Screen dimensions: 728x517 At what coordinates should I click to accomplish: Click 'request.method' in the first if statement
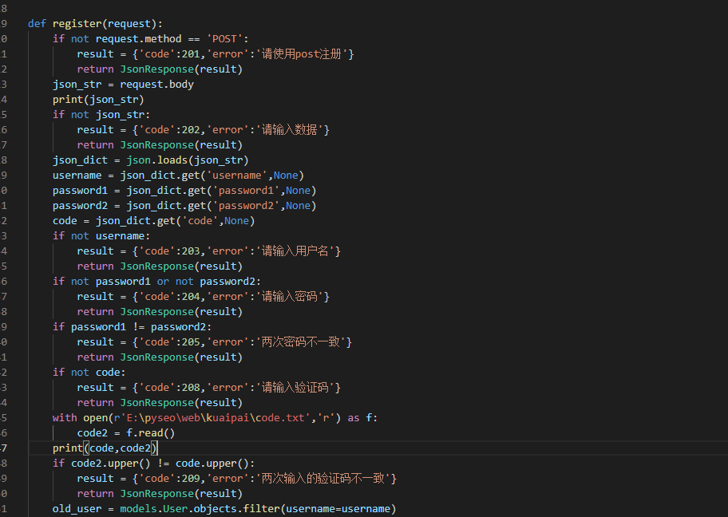click(x=138, y=39)
